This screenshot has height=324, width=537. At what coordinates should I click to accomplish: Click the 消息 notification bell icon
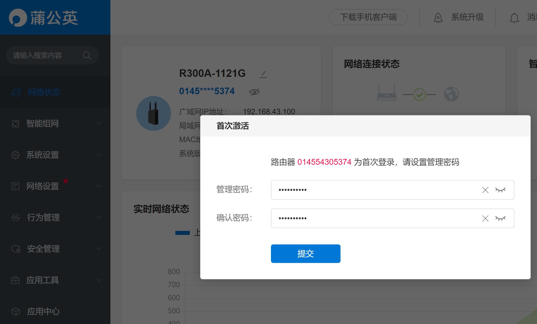coord(514,18)
